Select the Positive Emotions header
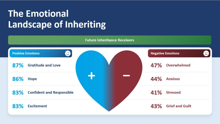 point(41,53)
